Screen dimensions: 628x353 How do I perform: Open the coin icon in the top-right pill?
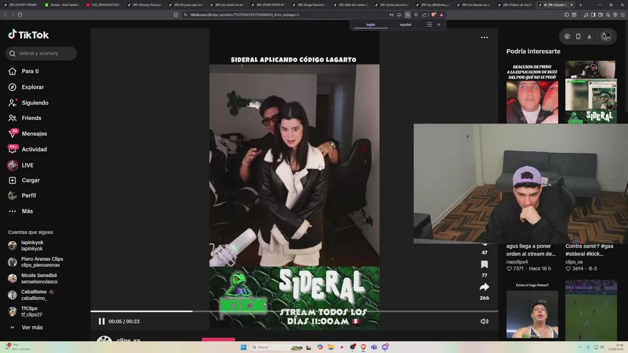coord(567,36)
